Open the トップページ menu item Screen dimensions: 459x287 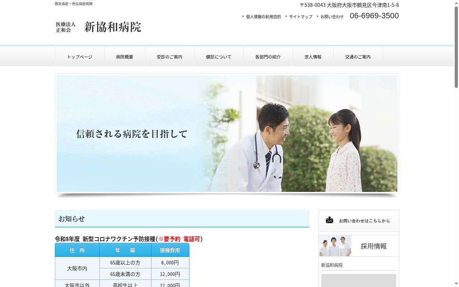coord(80,57)
